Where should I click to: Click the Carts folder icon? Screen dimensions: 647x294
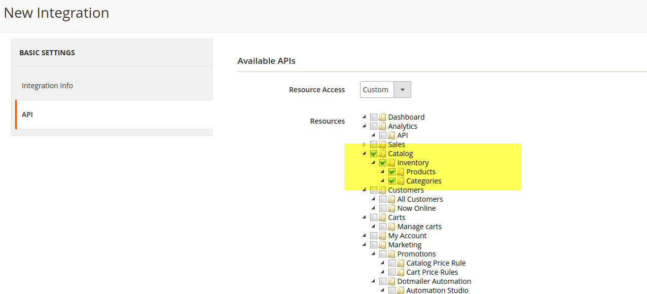[382, 217]
